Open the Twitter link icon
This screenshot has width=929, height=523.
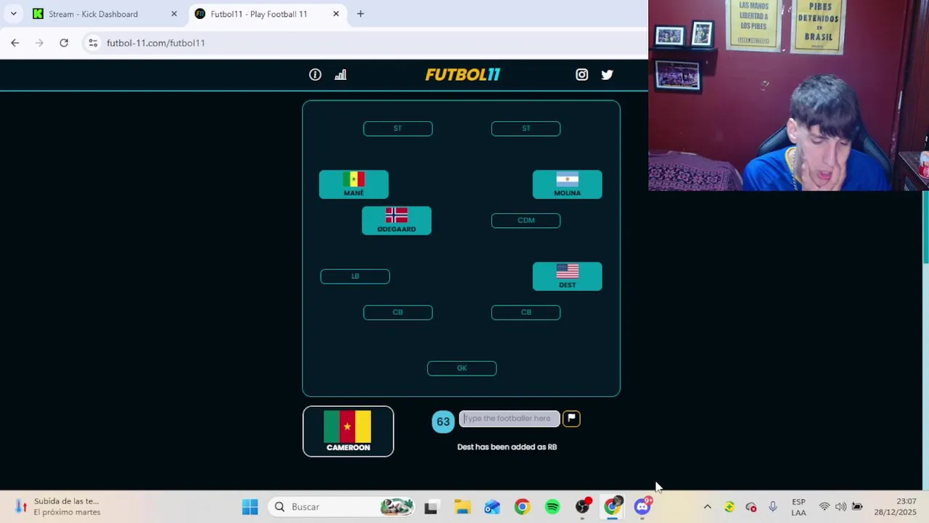pyautogui.click(x=607, y=74)
